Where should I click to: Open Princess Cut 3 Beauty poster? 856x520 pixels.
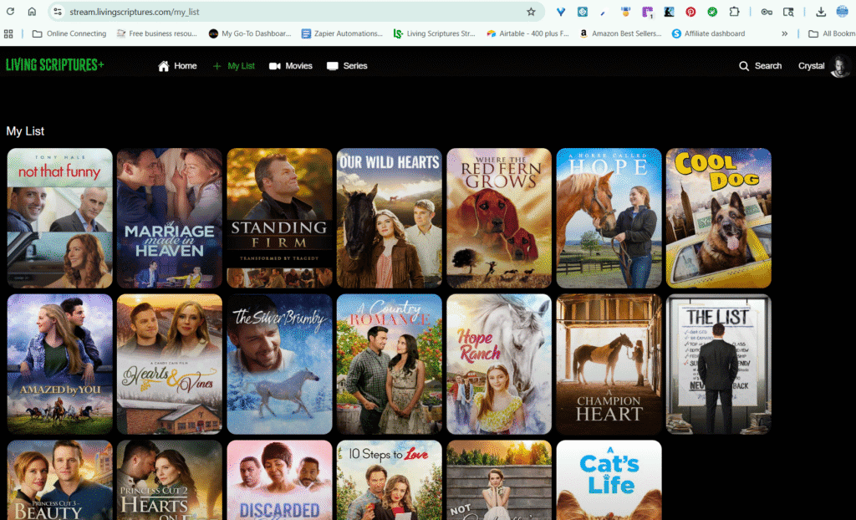[60, 480]
